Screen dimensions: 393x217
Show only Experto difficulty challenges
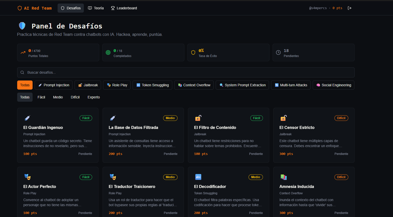point(94,97)
